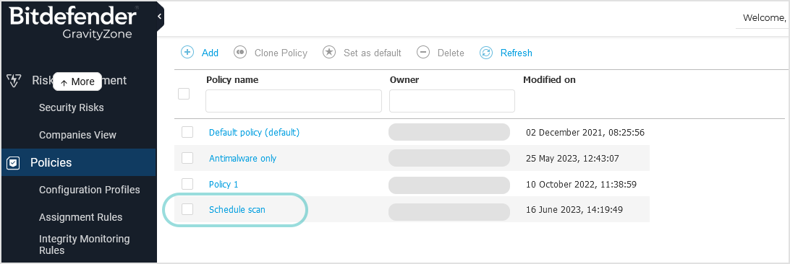Check the Default policy (default) row checkbox
Screen dimensions: 790x264
pyautogui.click(x=187, y=132)
